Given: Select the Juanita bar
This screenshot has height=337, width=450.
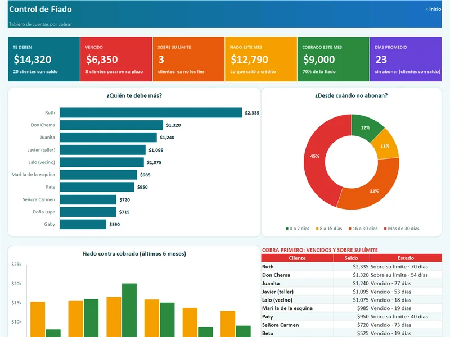Looking at the screenshot, I should [x=108, y=137].
